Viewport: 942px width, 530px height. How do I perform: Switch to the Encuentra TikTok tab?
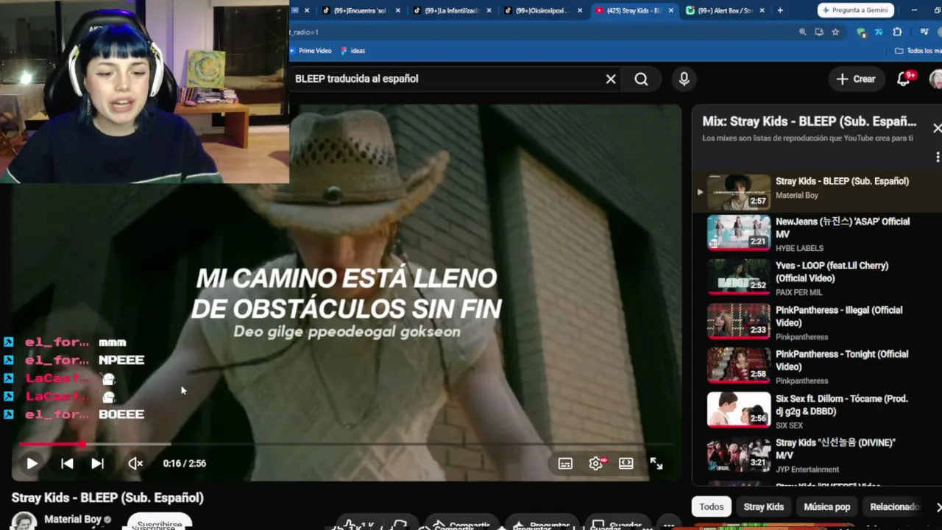[359, 10]
